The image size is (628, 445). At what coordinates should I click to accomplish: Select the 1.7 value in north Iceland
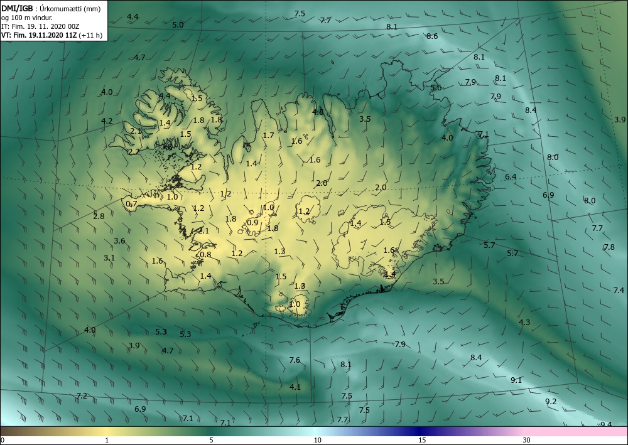pyautogui.click(x=268, y=136)
